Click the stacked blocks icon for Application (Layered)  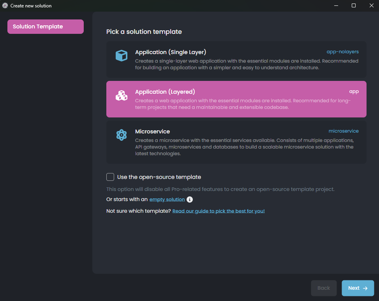point(122,95)
